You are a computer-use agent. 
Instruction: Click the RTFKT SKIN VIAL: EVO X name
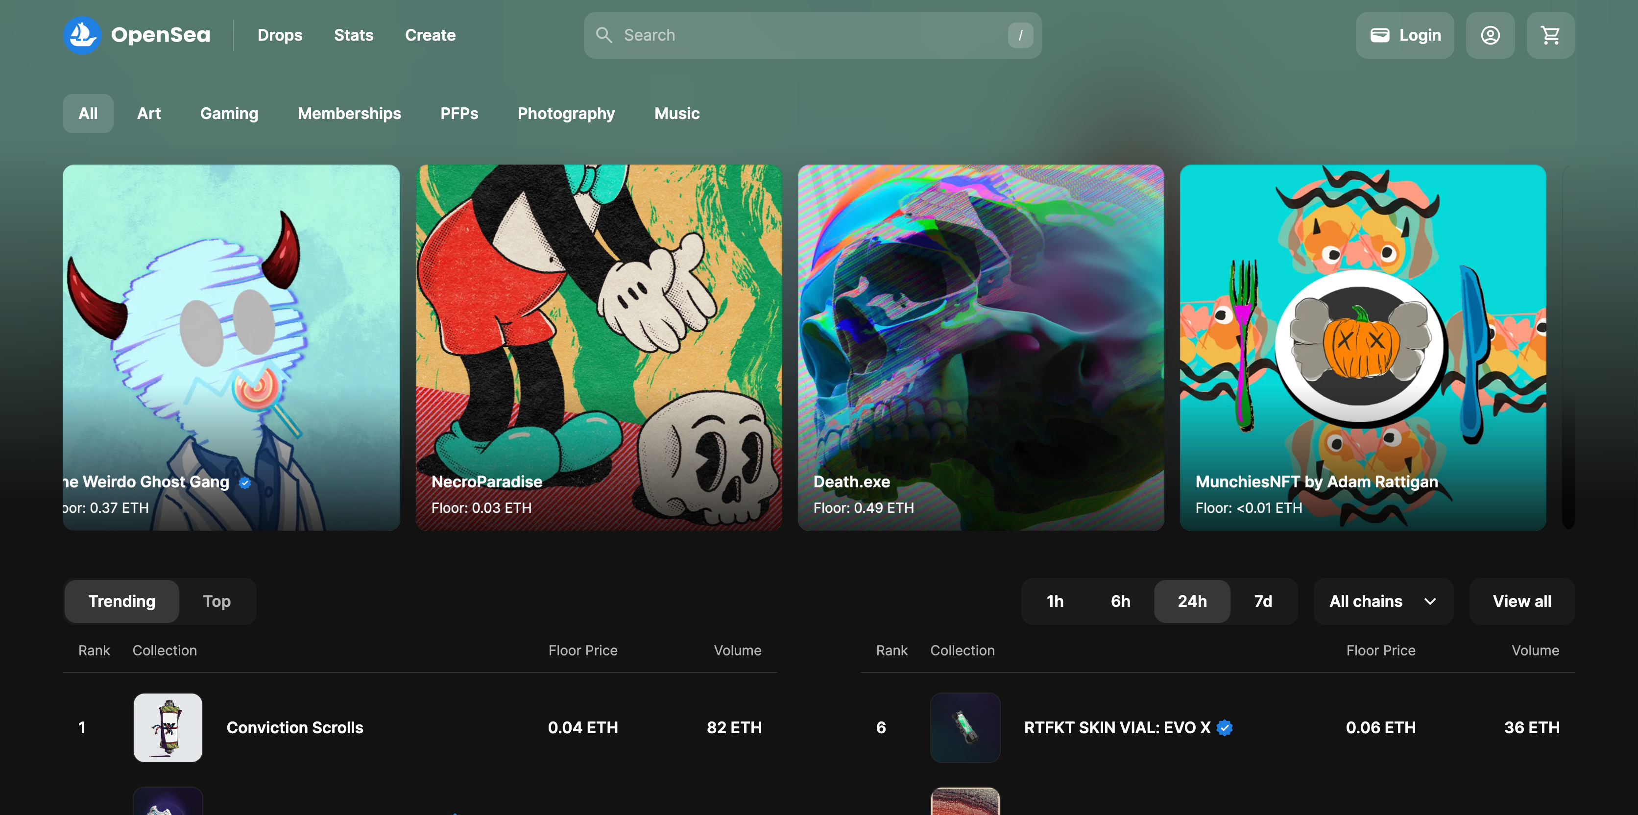pyautogui.click(x=1117, y=727)
